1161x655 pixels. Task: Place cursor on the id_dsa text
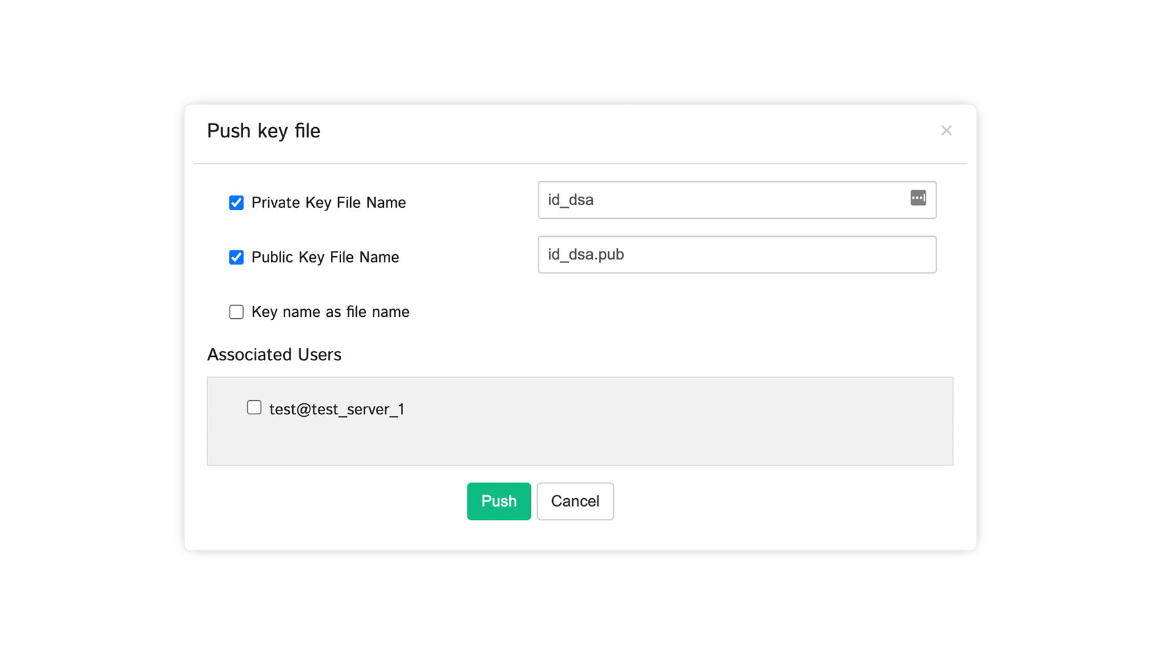pos(571,200)
